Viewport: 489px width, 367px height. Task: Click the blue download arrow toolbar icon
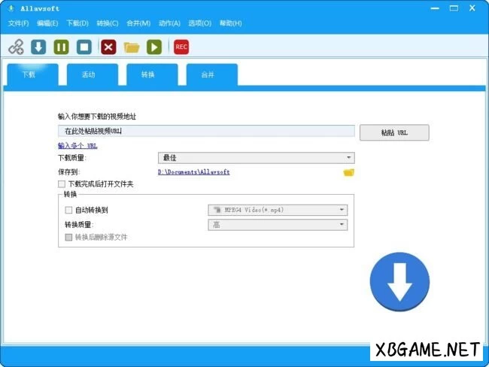pos(38,47)
